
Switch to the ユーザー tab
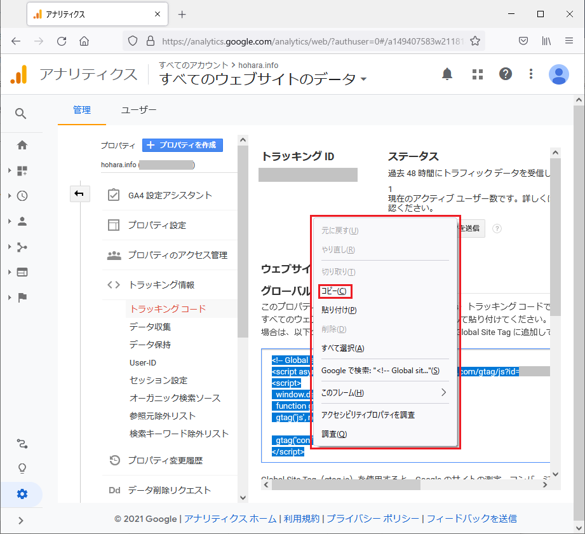[138, 110]
